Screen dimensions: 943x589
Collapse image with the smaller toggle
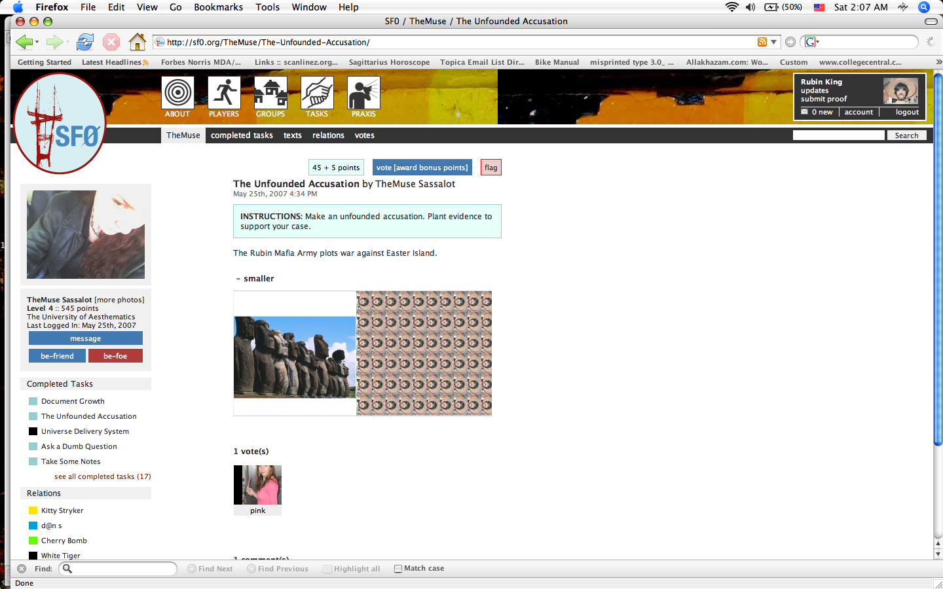pyautogui.click(x=255, y=279)
